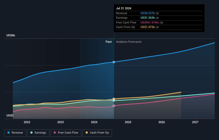Image resolution: width=219 pixels, height=140 pixels.
Task: Click the teal Earnings data point marker
Action: click(x=114, y=100)
